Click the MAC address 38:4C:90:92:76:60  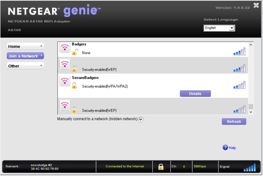tap(44, 169)
